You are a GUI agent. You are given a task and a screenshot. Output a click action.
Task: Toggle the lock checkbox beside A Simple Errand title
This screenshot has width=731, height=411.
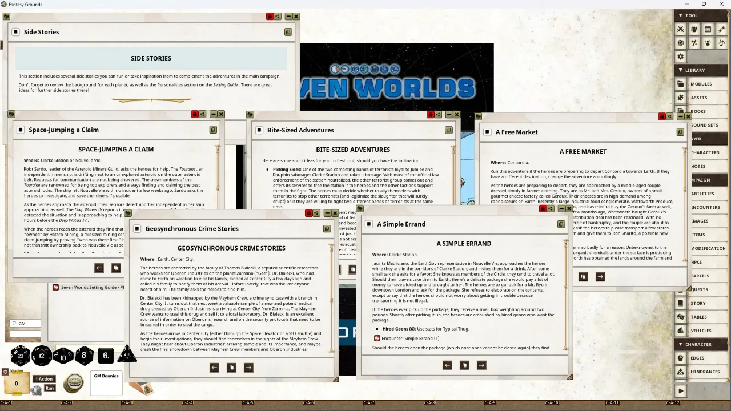(x=369, y=224)
